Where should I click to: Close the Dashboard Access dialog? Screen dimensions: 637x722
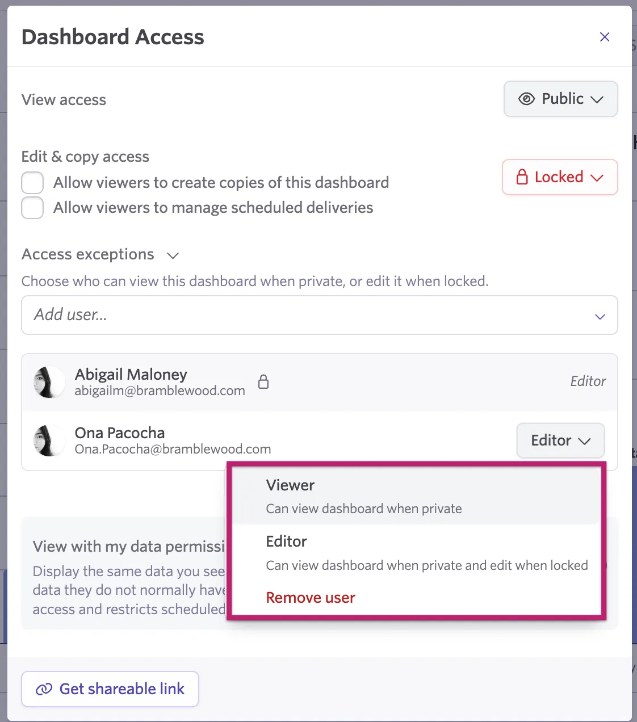605,37
